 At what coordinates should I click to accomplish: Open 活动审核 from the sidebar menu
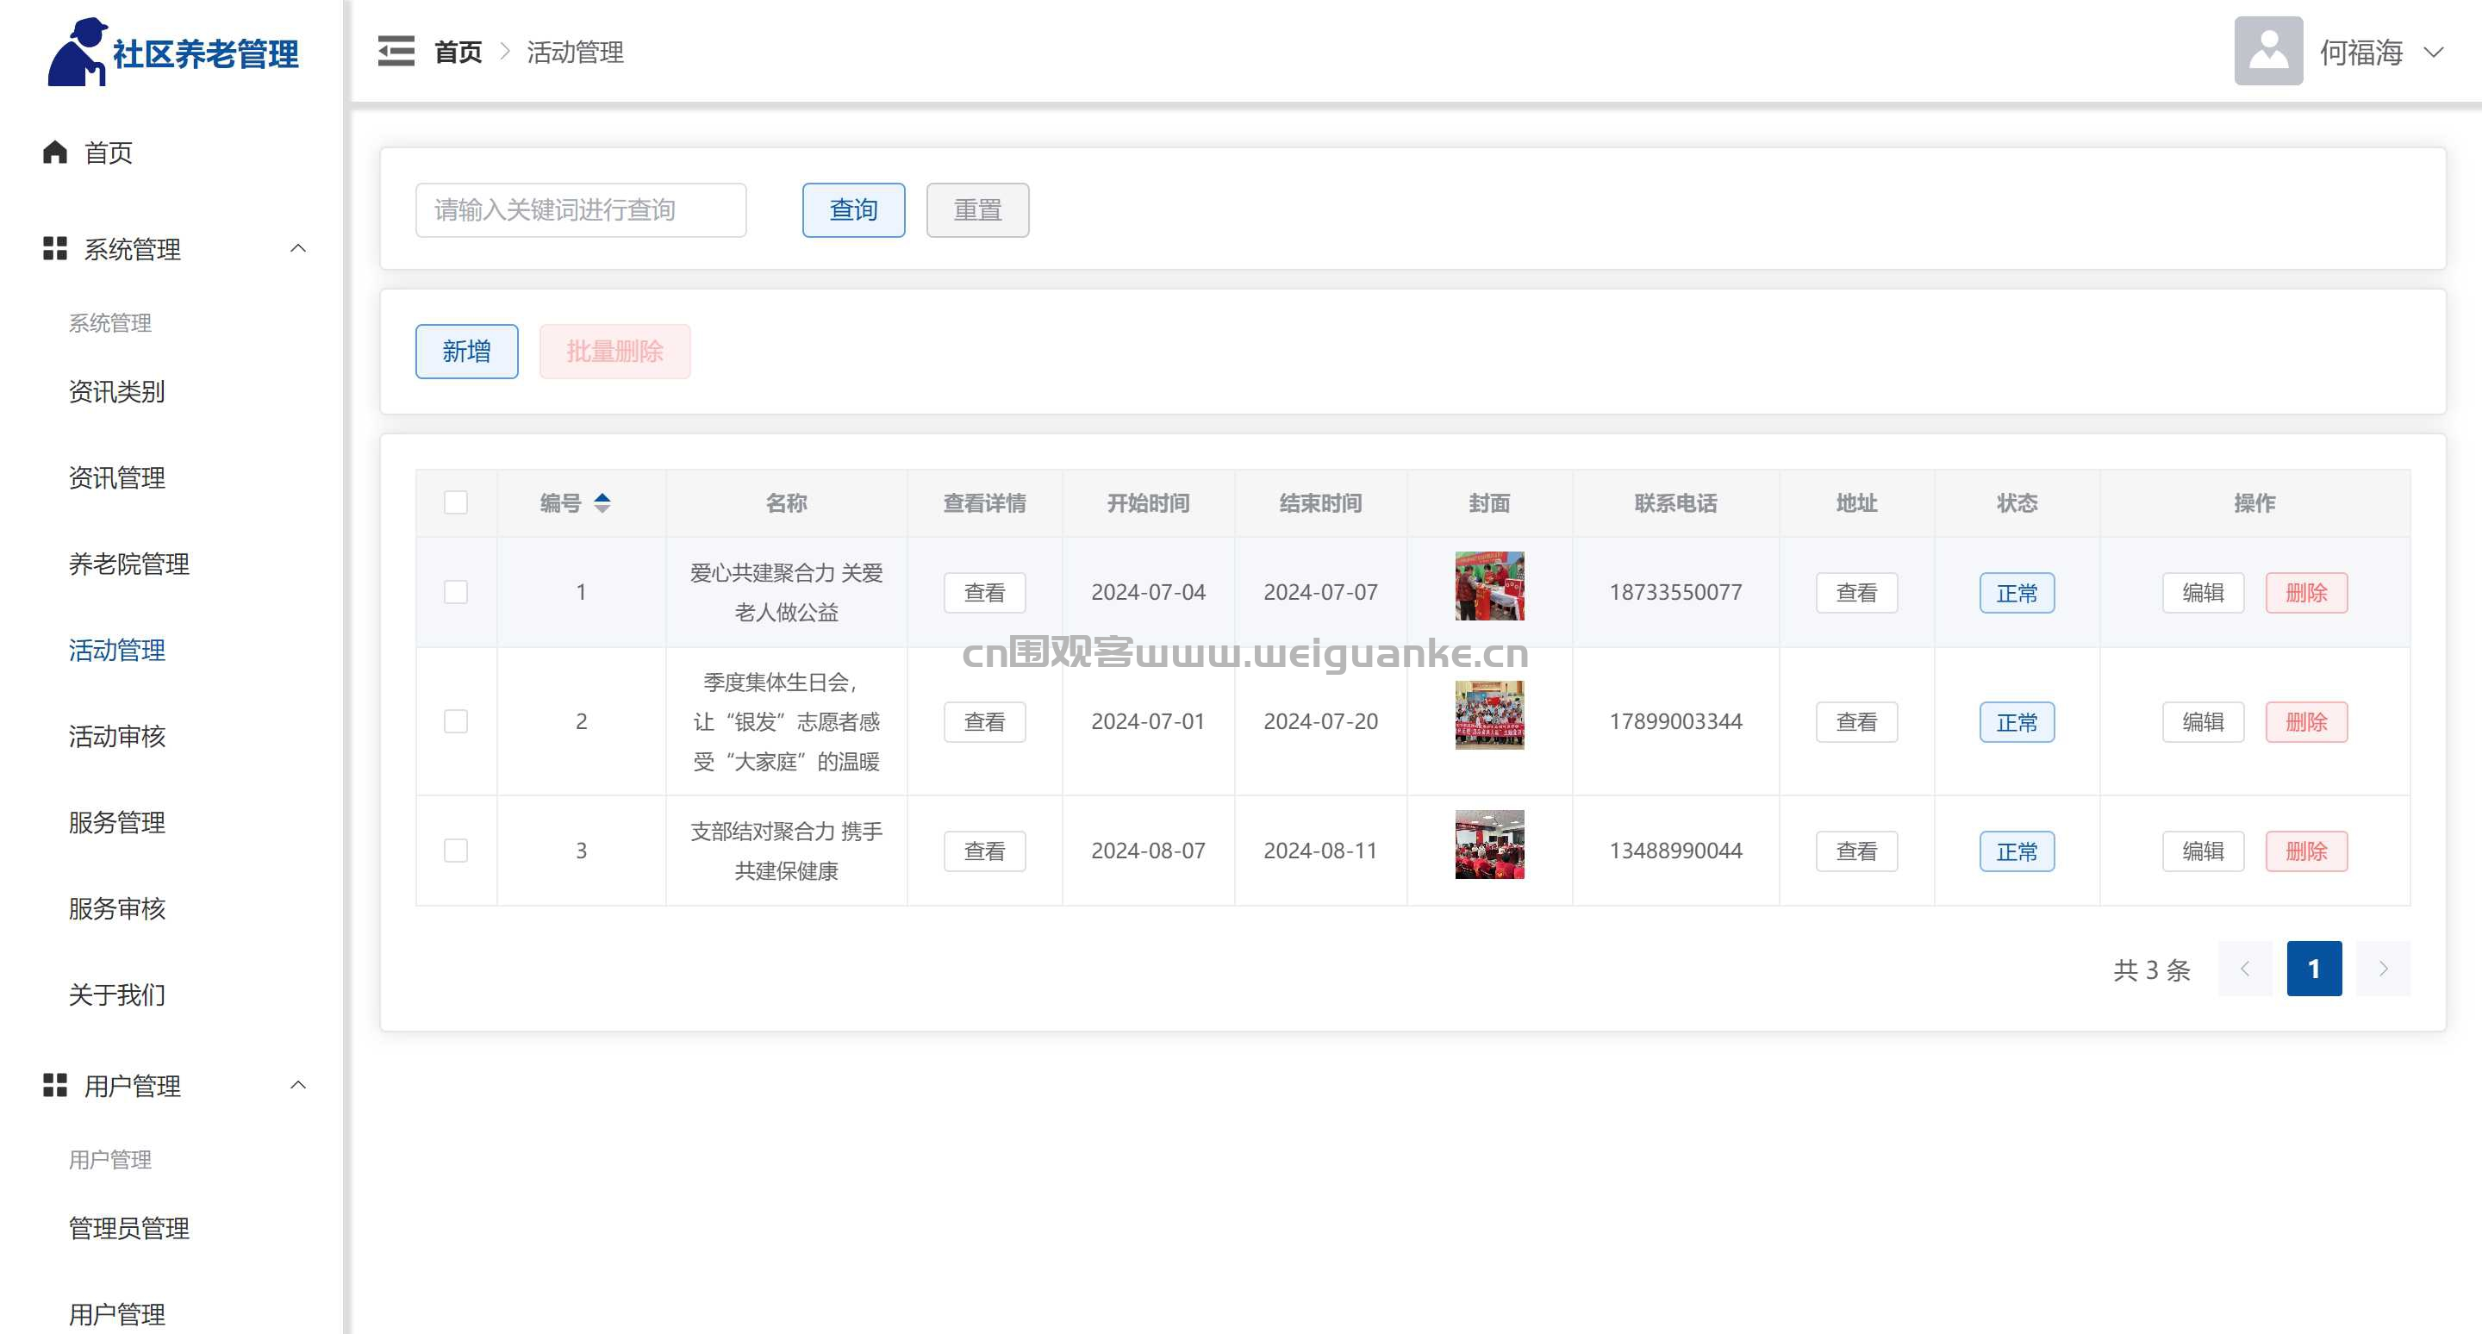tap(115, 737)
